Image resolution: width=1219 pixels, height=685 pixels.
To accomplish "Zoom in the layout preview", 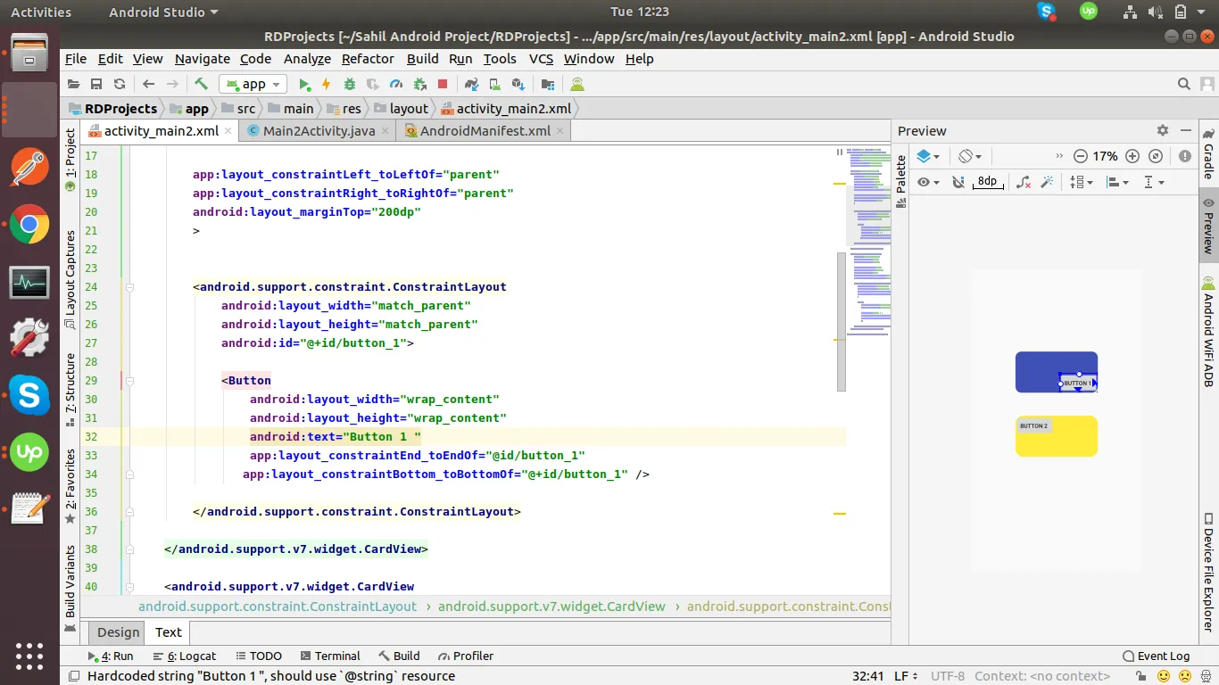I will [x=1132, y=156].
